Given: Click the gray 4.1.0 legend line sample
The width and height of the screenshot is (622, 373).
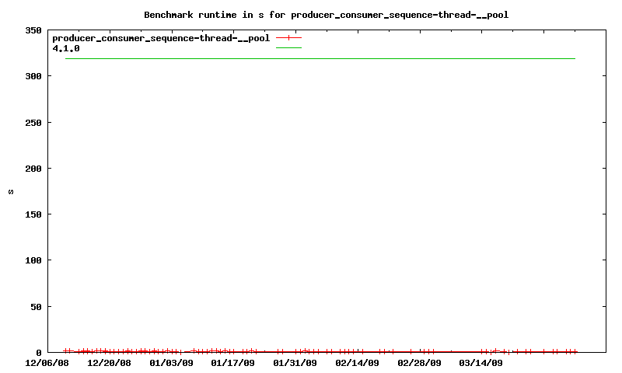Looking at the screenshot, I should 288,48.
